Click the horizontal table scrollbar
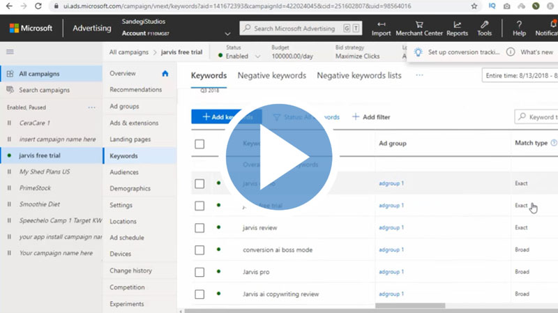The height and width of the screenshot is (313, 558). tap(410, 305)
